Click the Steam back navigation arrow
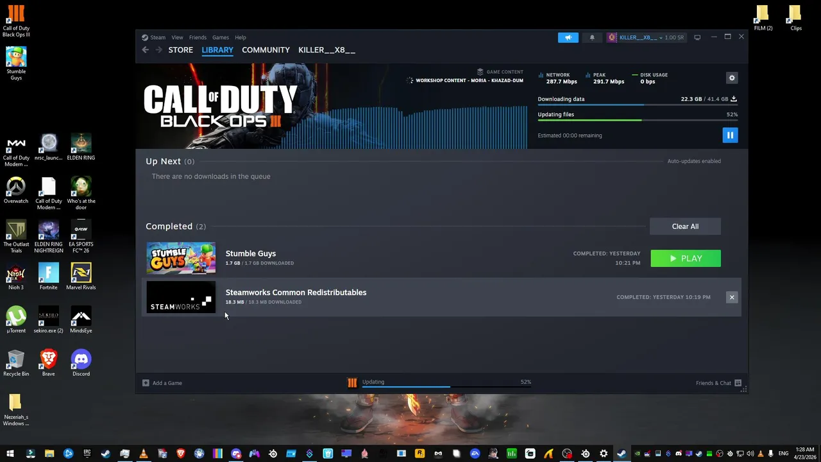This screenshot has height=462, width=821. [146, 50]
